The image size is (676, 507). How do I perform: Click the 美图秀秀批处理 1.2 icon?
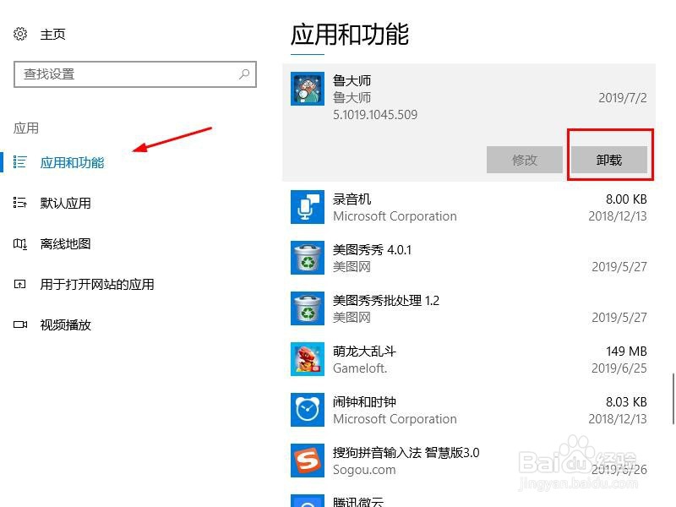[308, 308]
